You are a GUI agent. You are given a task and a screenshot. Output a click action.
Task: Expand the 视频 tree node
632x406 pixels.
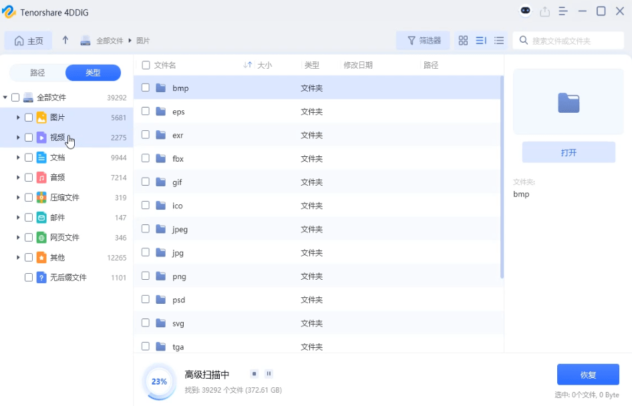(18, 137)
